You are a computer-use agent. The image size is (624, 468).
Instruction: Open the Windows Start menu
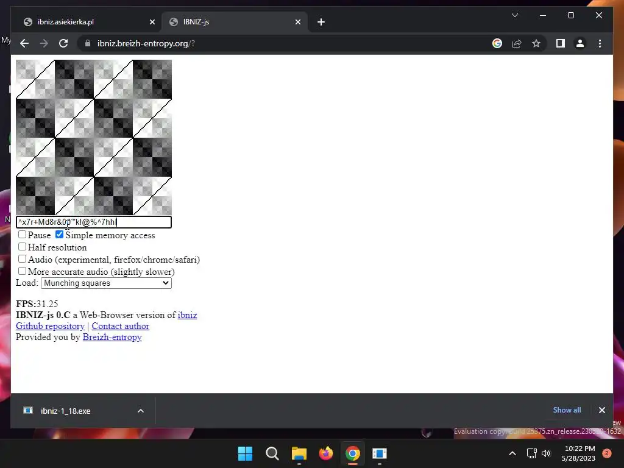(245, 453)
